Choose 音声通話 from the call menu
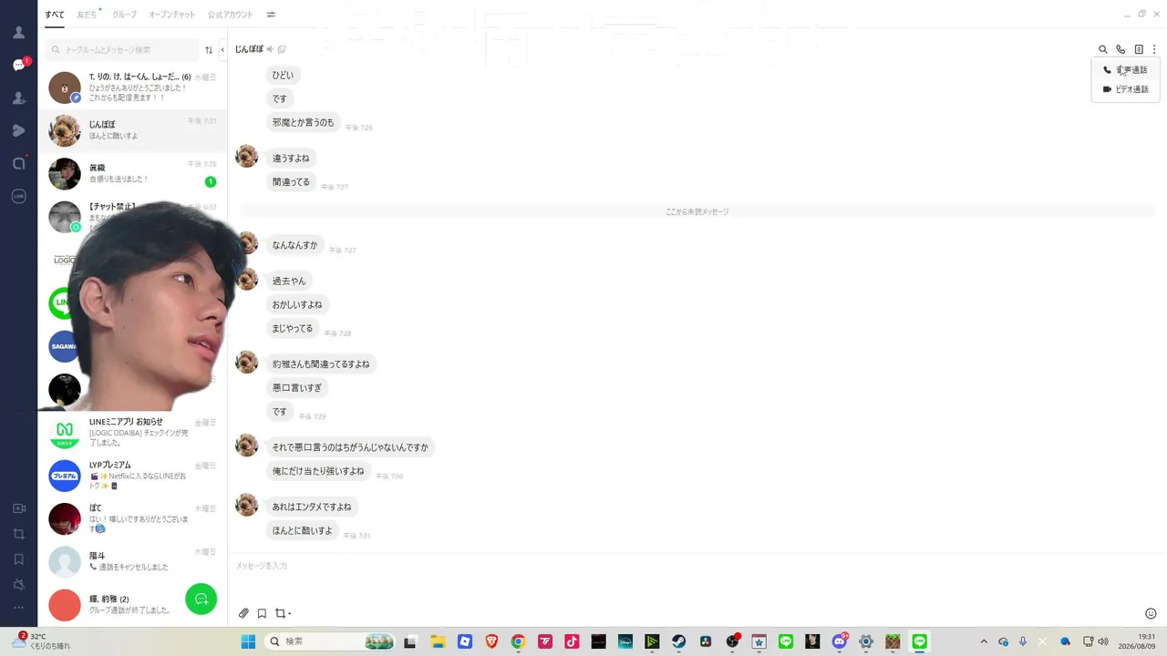Image resolution: width=1167 pixels, height=656 pixels. [x=1125, y=70]
